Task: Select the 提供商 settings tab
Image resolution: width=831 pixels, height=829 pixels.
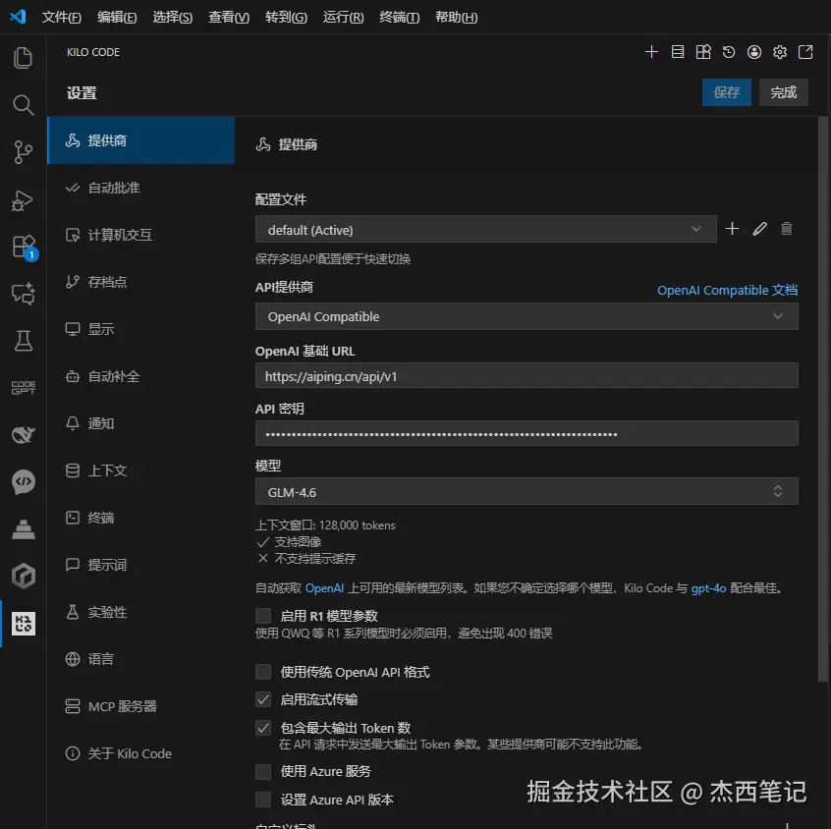Action: (141, 140)
